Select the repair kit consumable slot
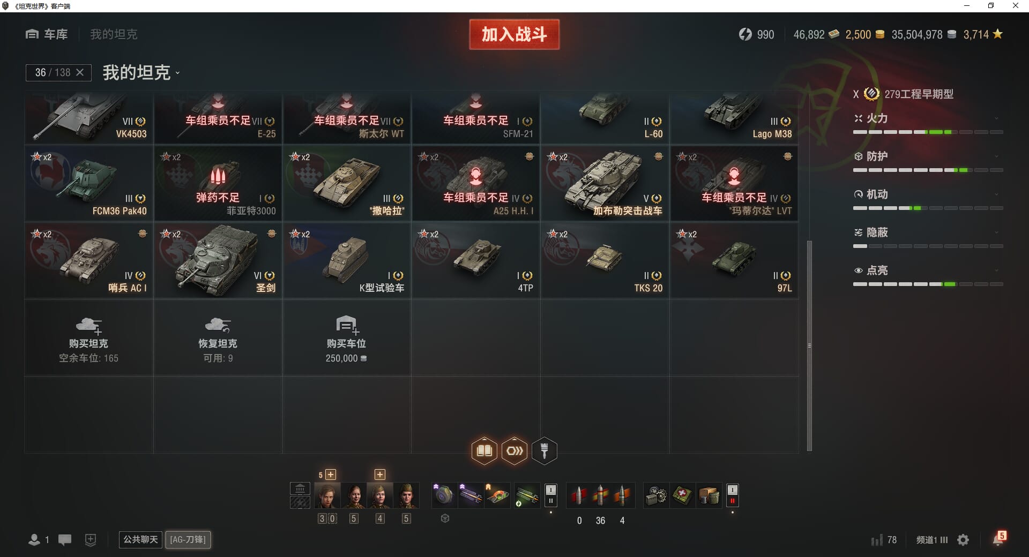1029x557 pixels. pyautogui.click(x=656, y=495)
